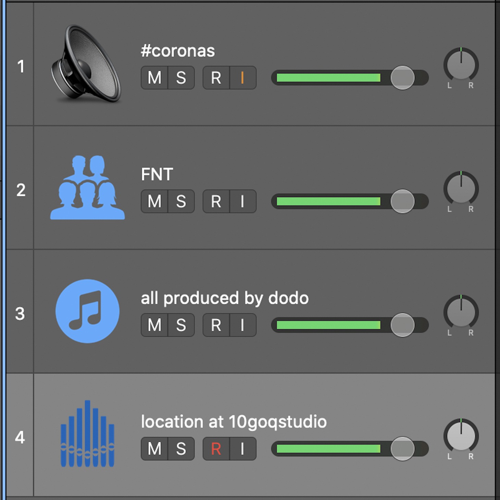Click the '#coronas' track name

click(x=178, y=51)
